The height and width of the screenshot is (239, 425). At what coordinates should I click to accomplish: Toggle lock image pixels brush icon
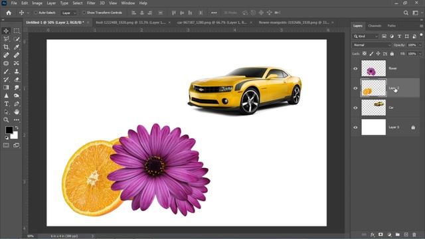coord(371,54)
